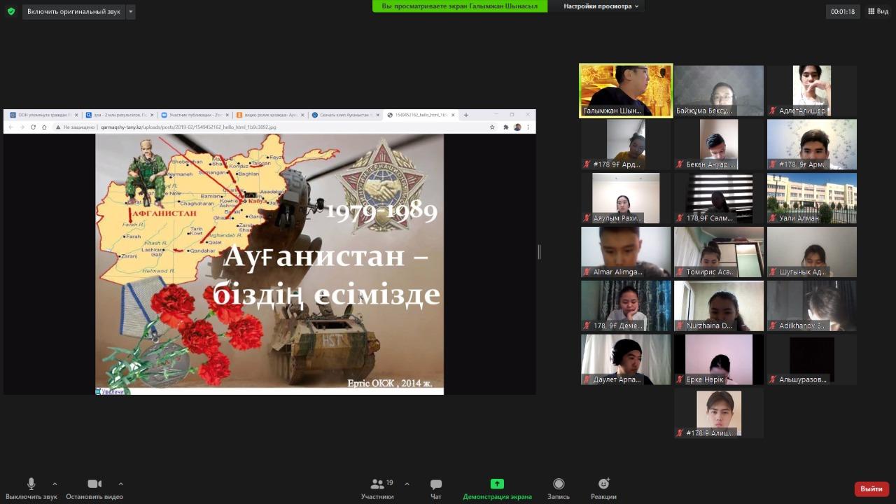Start recording with the Запись button
896x504 pixels.
coord(559,489)
